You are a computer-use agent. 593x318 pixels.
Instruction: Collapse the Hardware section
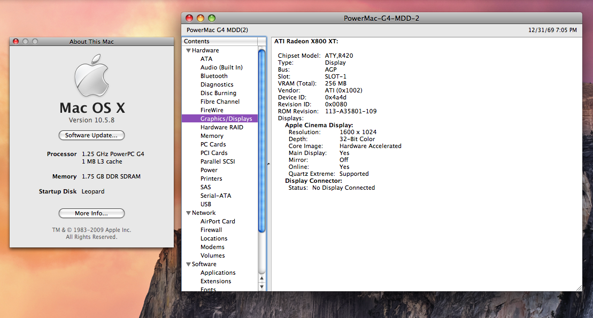pos(188,50)
